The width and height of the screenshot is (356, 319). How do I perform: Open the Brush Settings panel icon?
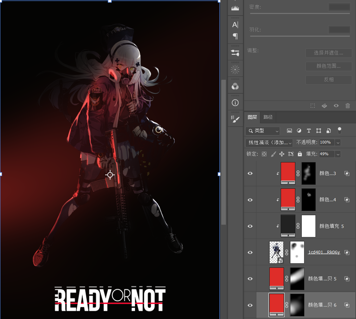coord(235,52)
